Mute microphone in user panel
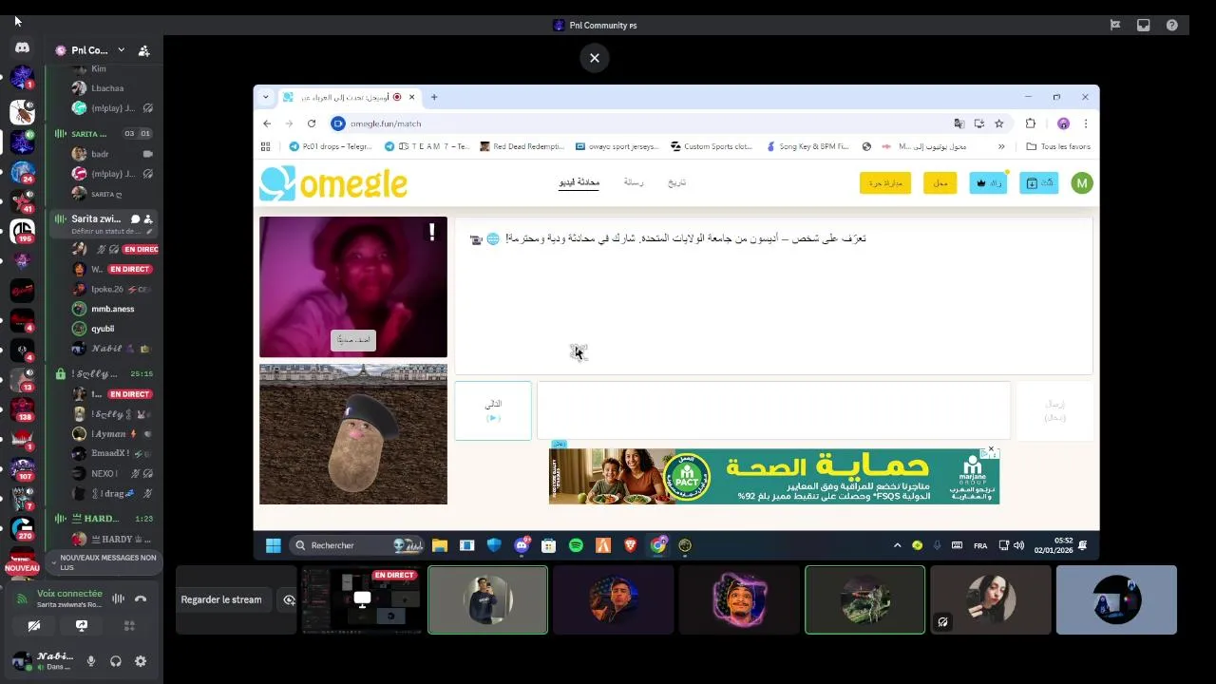 (91, 661)
